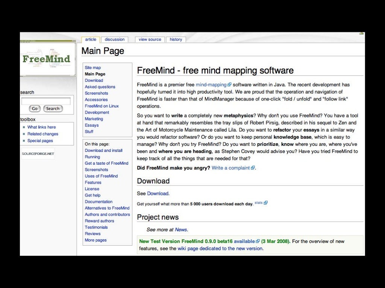Jump to Running section
The image size is (385, 288).
pos(92,157)
